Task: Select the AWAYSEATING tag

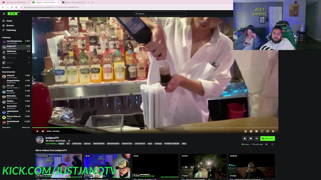Action: coord(99,143)
